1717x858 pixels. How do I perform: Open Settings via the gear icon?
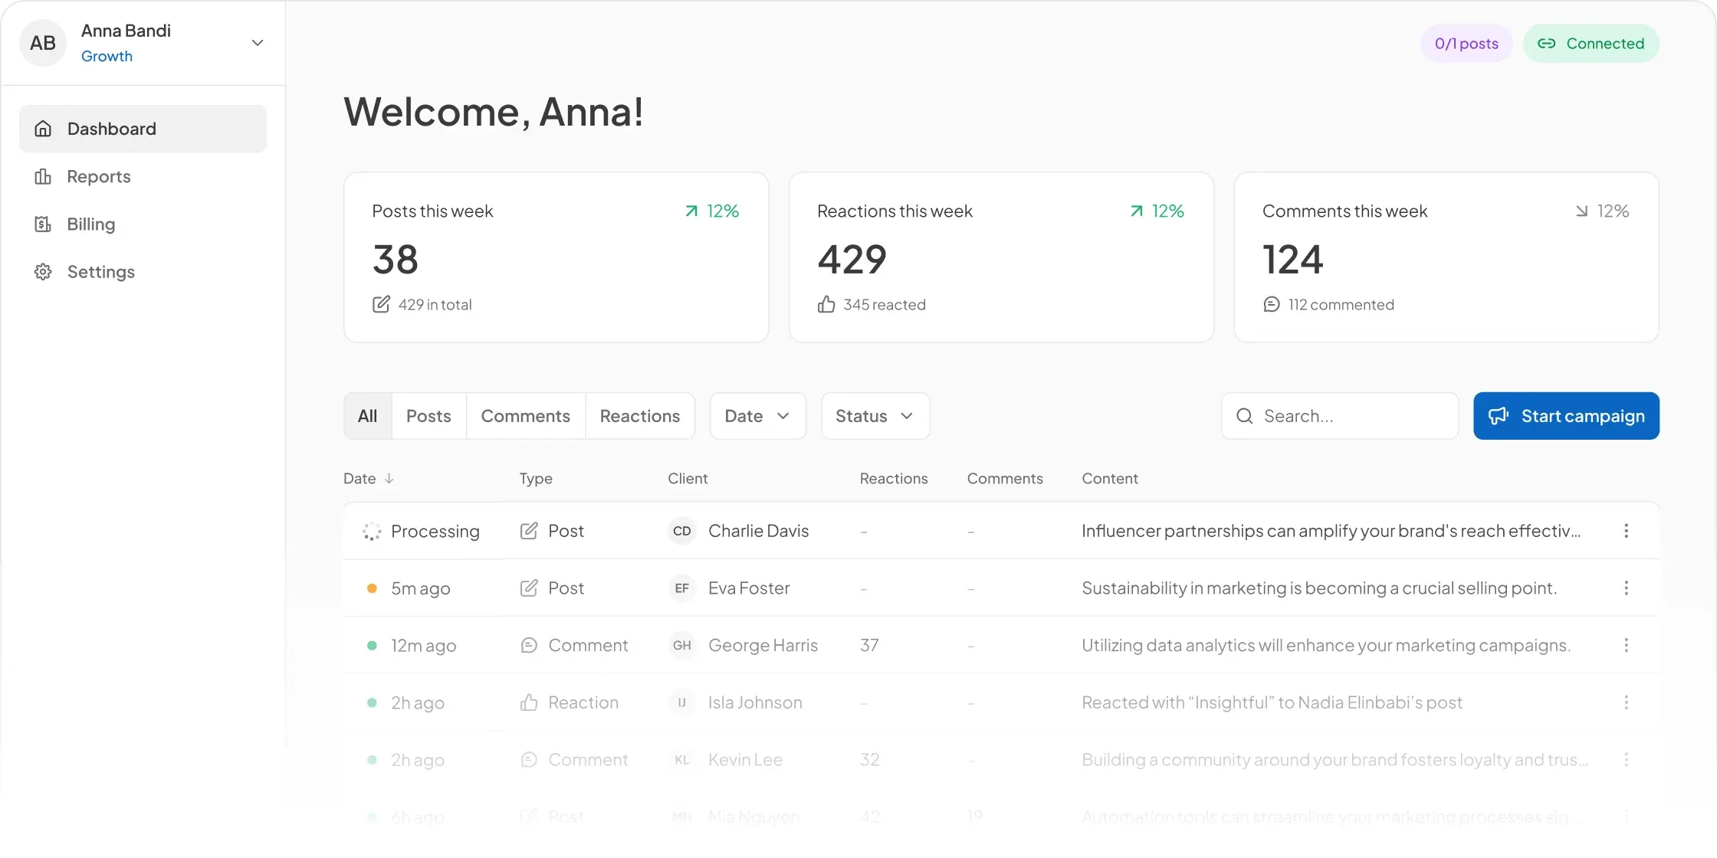[x=43, y=271]
